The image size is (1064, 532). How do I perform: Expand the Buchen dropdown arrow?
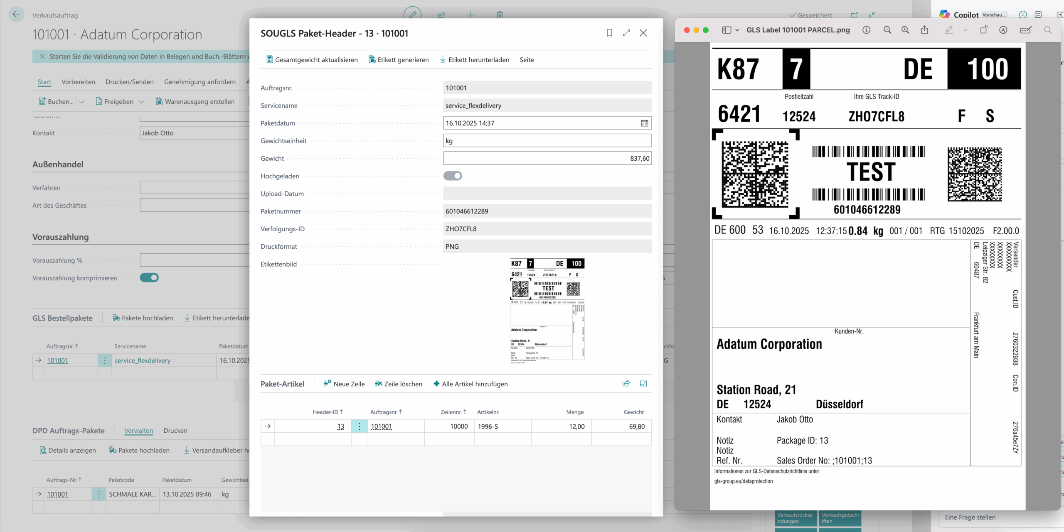click(x=82, y=102)
